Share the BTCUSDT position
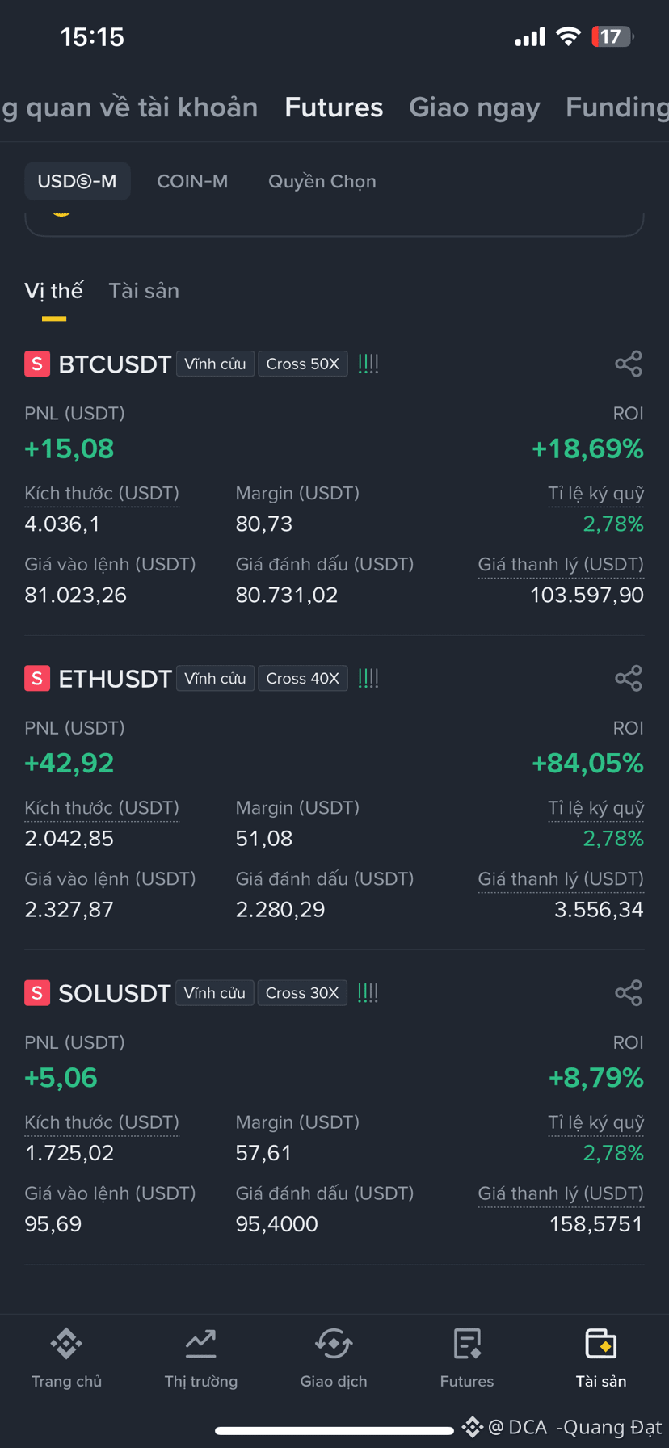This screenshot has width=669, height=1448. [x=628, y=364]
